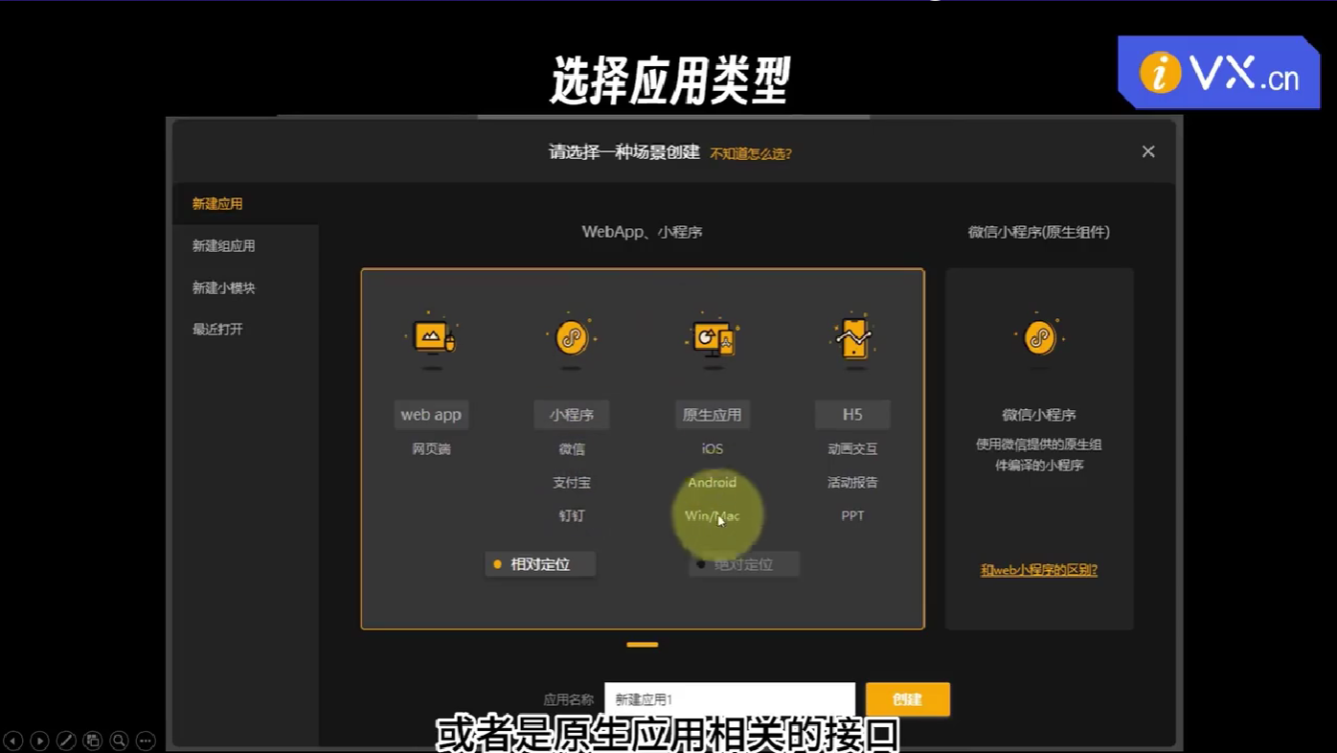Click the 创建 button
1337x753 pixels.
pos(908,699)
